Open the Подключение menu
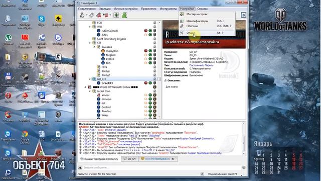The image size is (321, 181). (87, 9)
